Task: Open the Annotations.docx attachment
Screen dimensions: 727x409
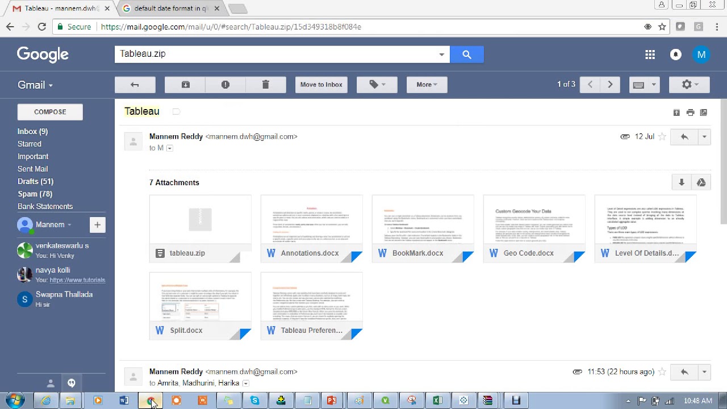Action: (311, 228)
